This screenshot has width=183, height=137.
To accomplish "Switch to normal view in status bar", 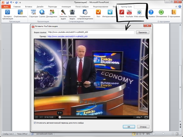I will (134, 134).
